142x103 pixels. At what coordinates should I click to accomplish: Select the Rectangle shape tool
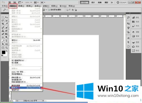tap(7, 44)
